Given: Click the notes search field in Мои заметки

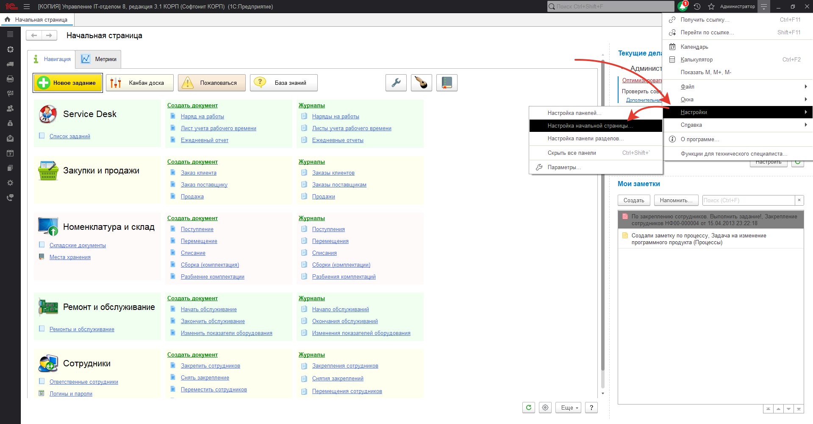Looking at the screenshot, I should [748, 200].
